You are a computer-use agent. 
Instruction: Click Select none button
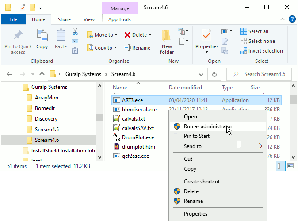click(257, 41)
